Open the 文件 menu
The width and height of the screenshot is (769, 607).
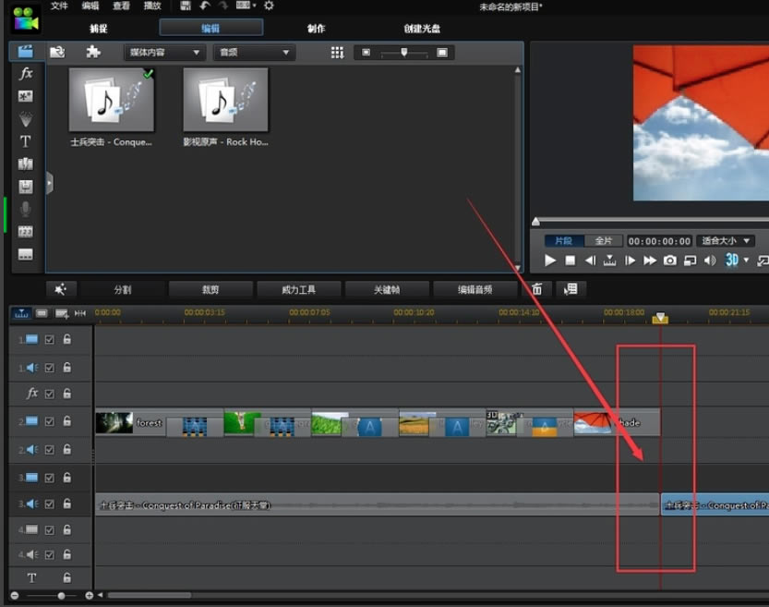point(59,6)
